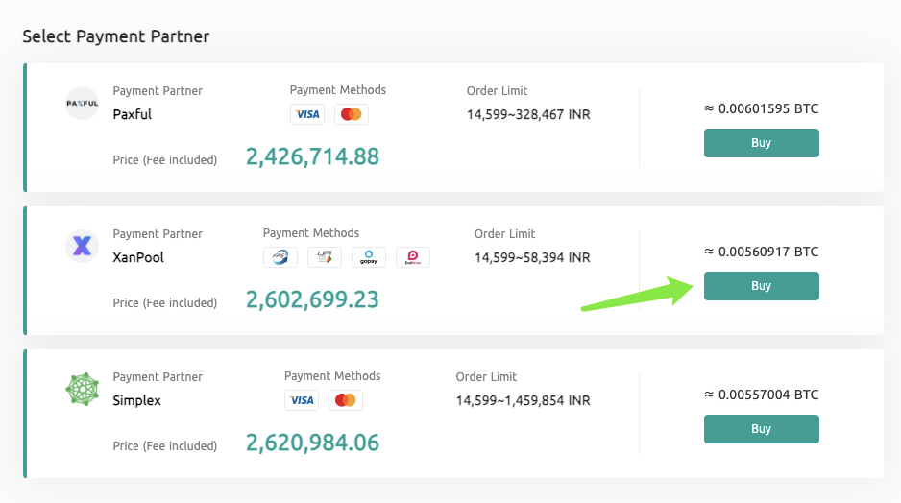
Task: Select the GoPay payment icon for XanPool
Action: pos(369,257)
